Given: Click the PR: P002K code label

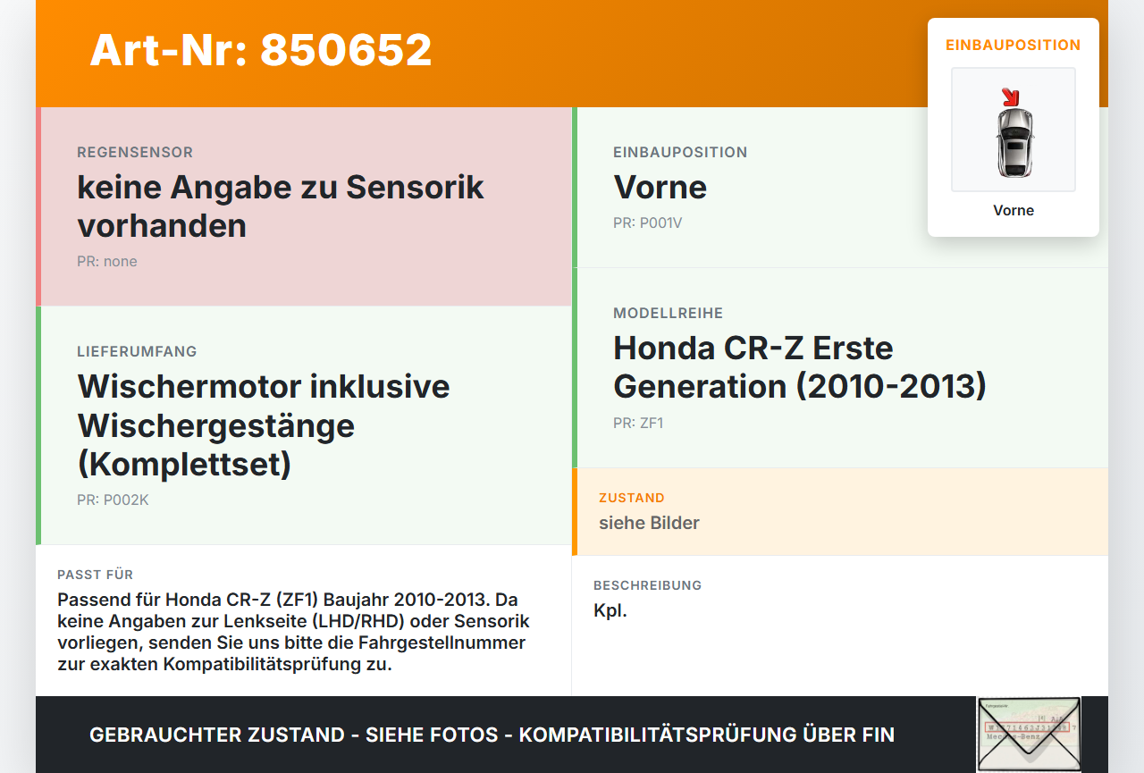Looking at the screenshot, I should [x=113, y=500].
